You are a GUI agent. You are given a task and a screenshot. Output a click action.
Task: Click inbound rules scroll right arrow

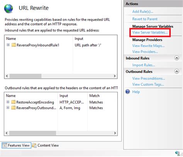[115, 76]
